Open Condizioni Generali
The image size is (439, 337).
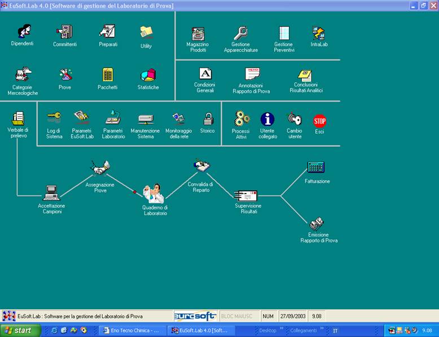click(x=205, y=74)
